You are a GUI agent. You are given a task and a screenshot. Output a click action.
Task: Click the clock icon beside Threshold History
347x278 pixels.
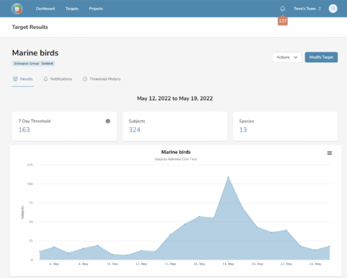click(x=85, y=79)
